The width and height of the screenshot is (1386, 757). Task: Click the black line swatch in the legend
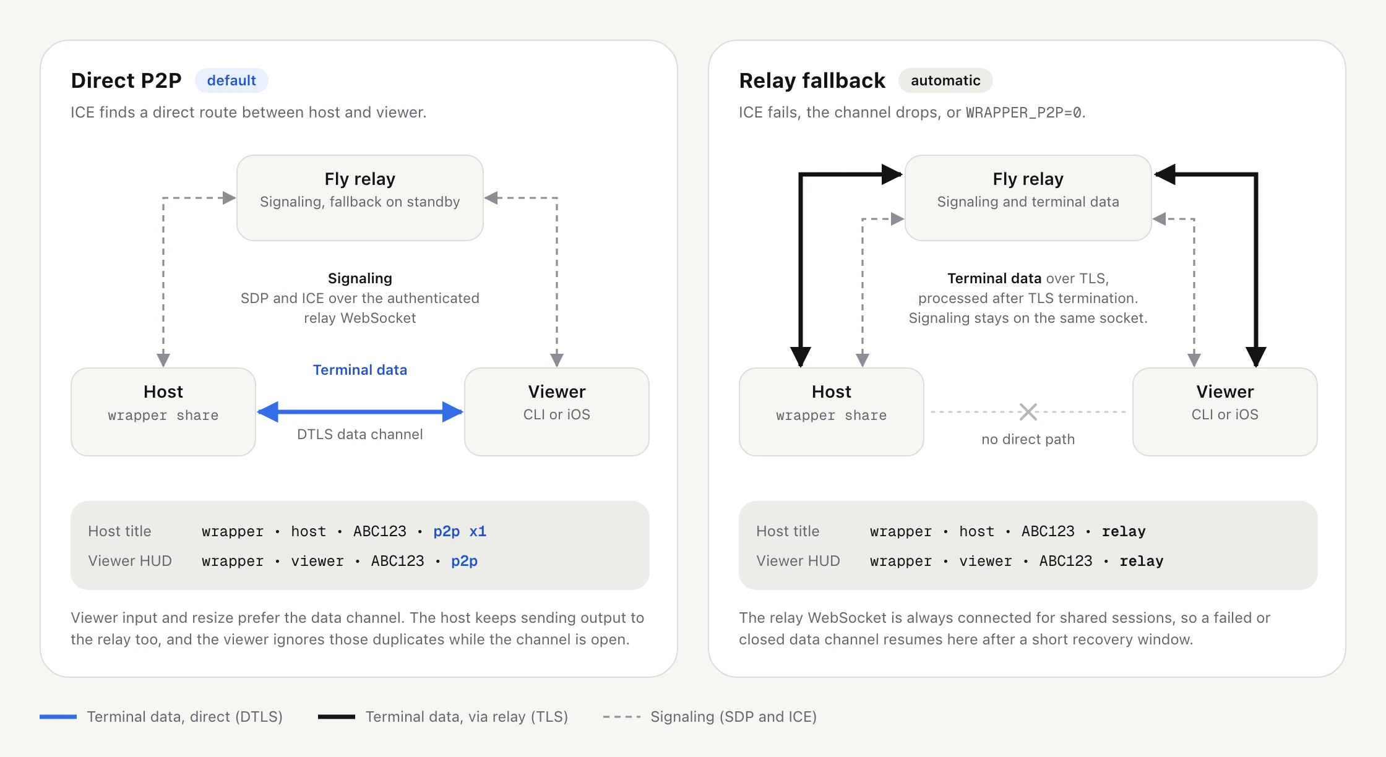[337, 717]
